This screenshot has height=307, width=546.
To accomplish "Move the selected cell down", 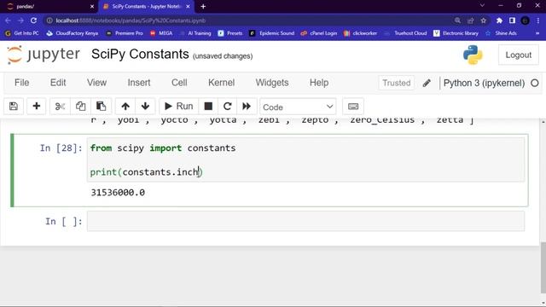I will point(145,106).
